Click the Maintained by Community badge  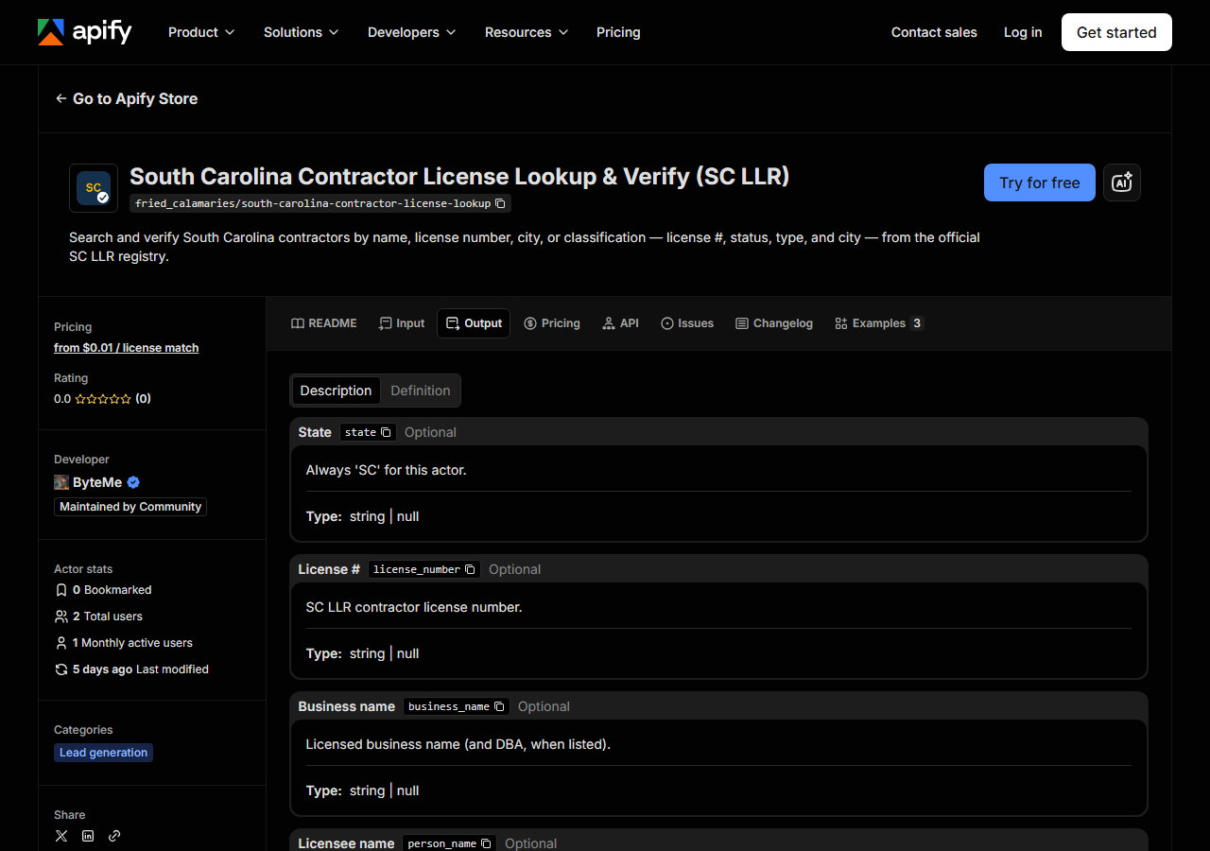tap(130, 507)
